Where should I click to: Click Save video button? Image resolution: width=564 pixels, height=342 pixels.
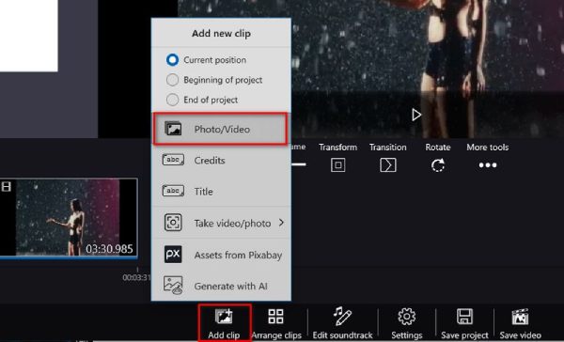point(520,323)
